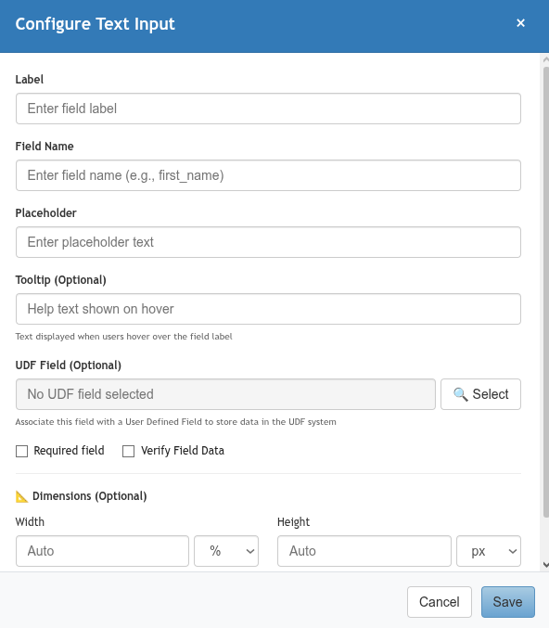This screenshot has height=628, width=549.
Task: Open UDF field Select button
Action: tap(480, 394)
